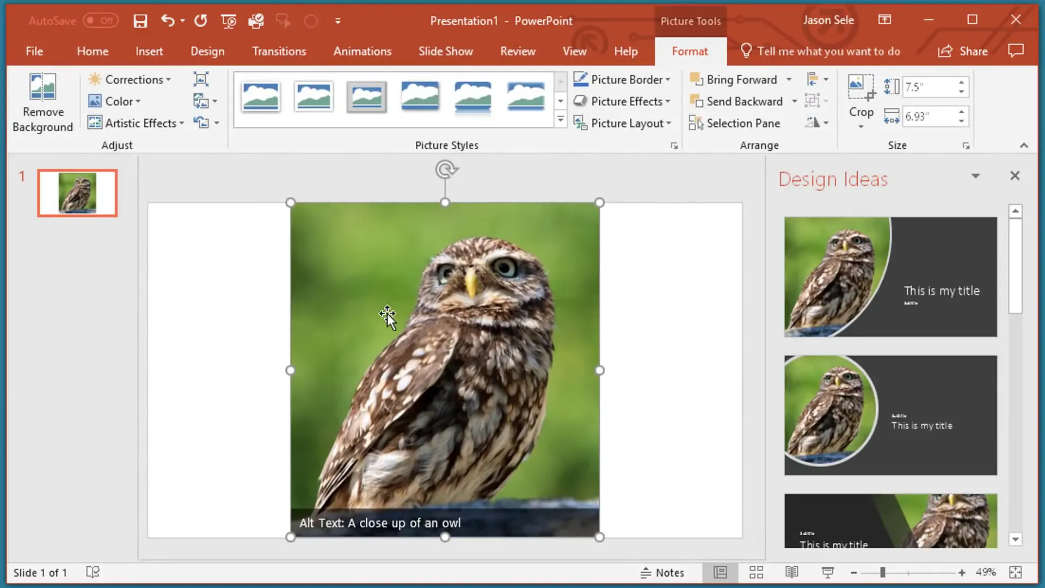Click the Change Picture icon
Viewport: 1045px width, 588px height.
point(201,101)
